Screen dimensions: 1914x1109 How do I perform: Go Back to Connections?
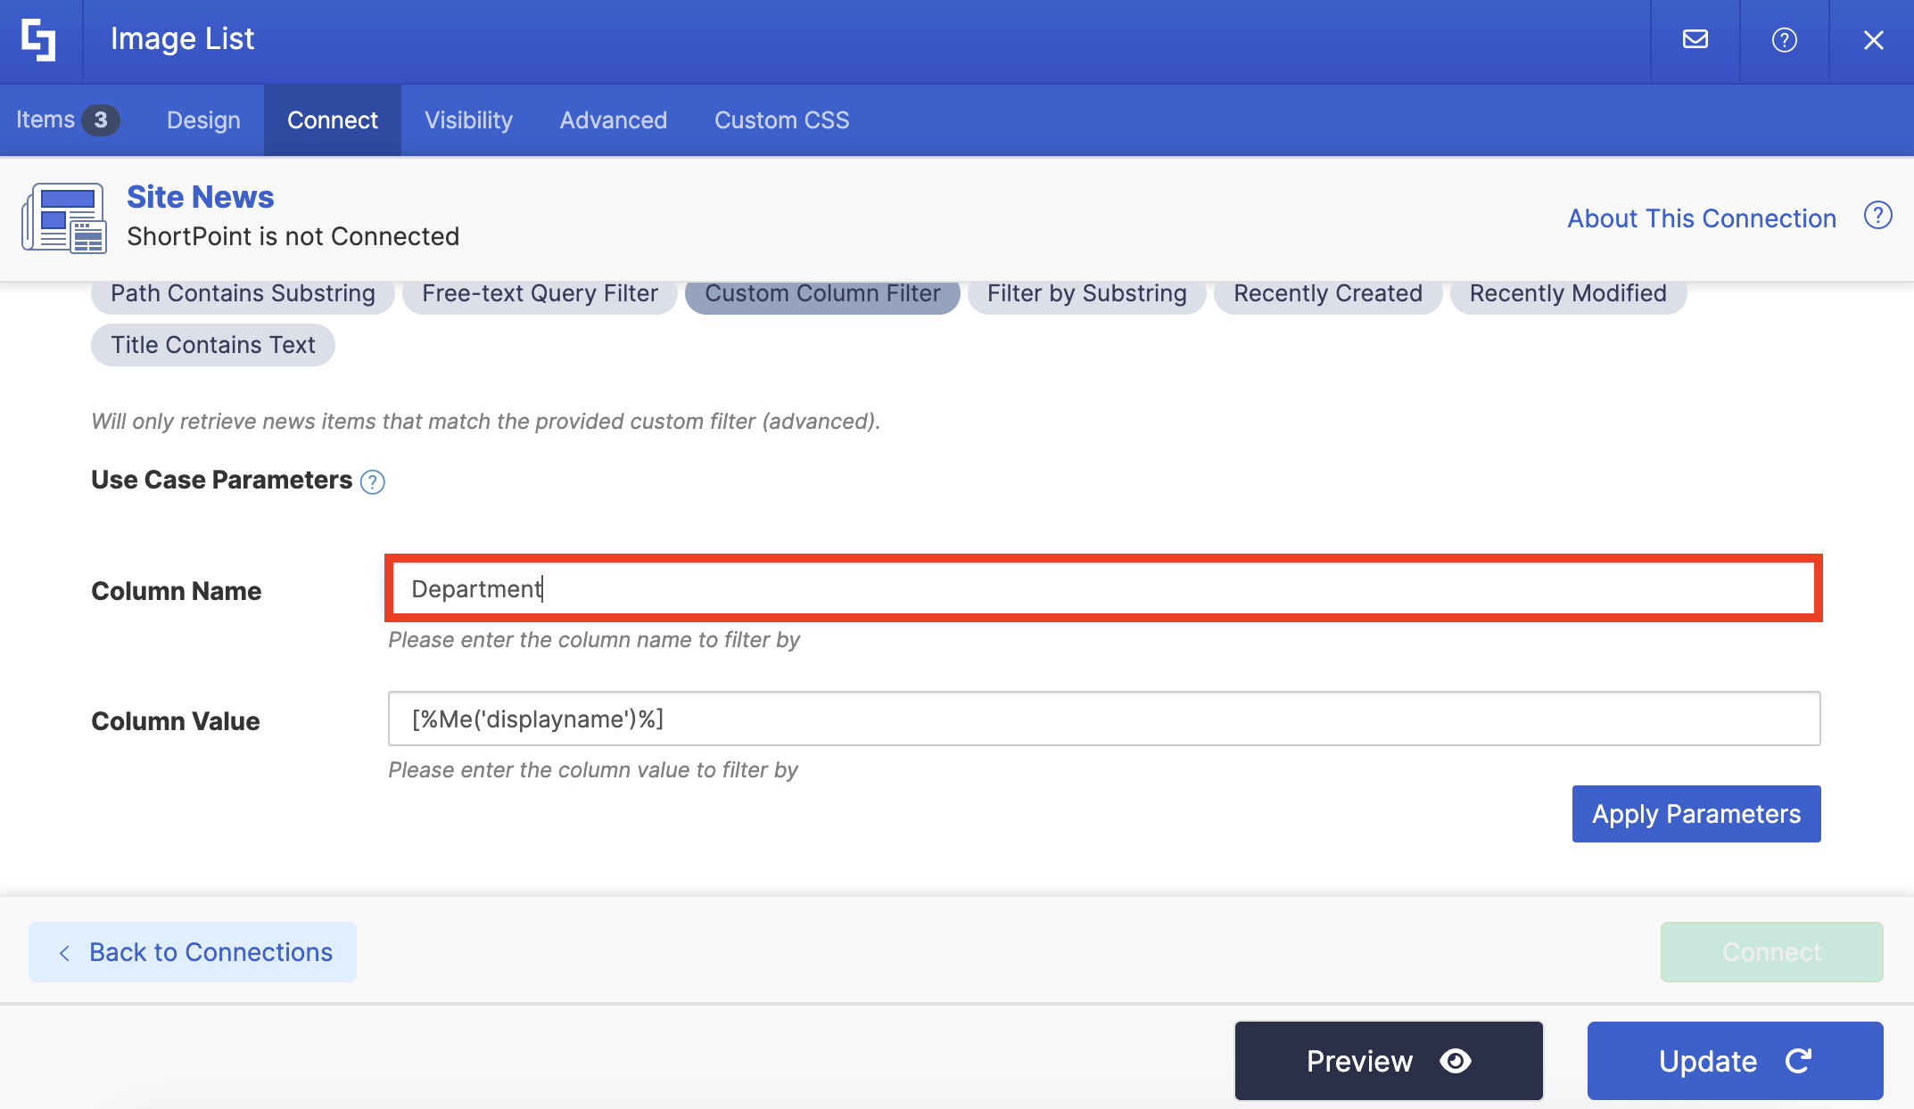pyautogui.click(x=193, y=952)
